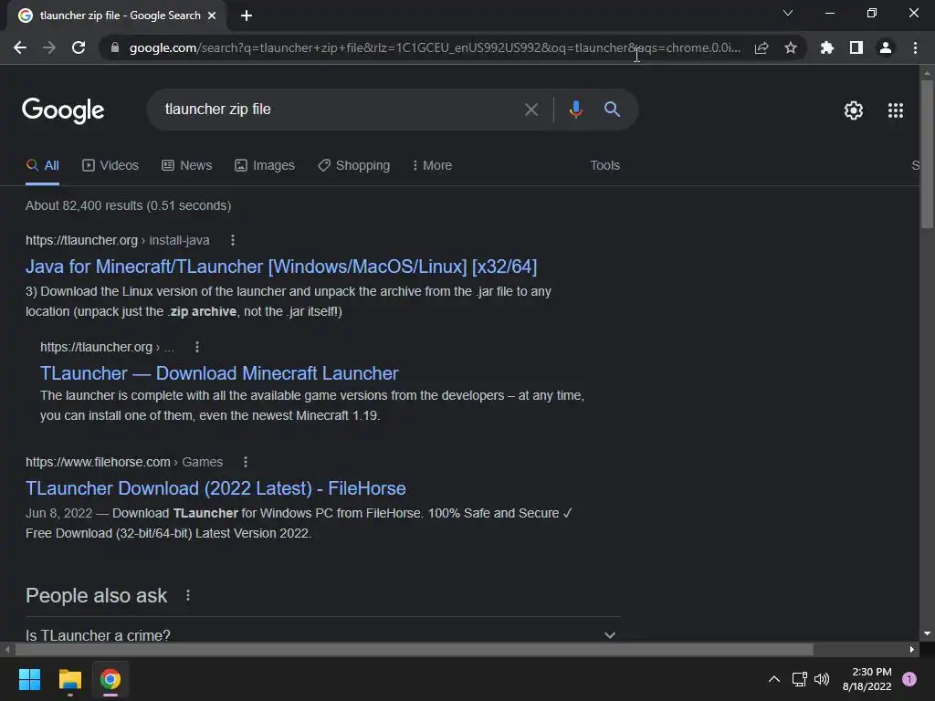The width and height of the screenshot is (935, 701).
Task: View site information via the lock icon
Action: 115,47
